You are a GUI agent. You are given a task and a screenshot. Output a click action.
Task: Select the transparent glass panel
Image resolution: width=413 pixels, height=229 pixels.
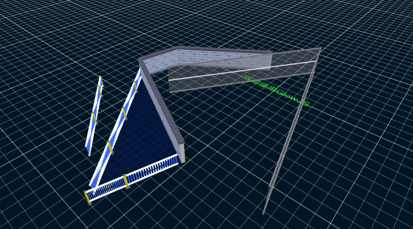click(x=244, y=70)
